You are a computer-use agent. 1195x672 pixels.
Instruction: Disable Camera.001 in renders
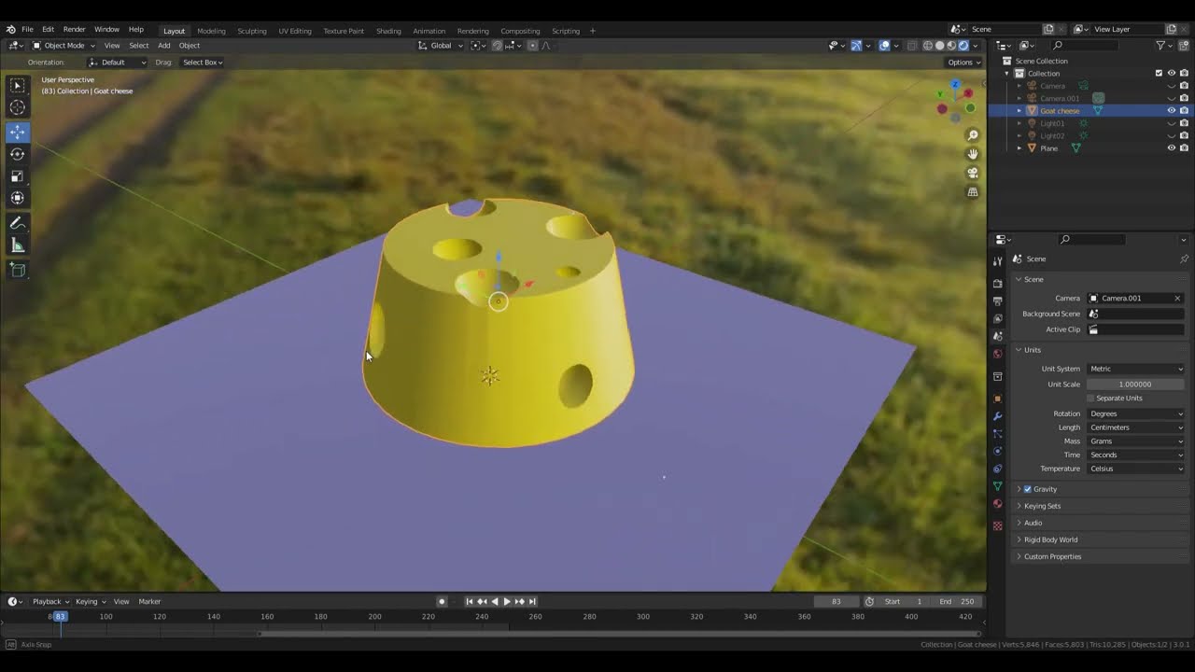1184,98
